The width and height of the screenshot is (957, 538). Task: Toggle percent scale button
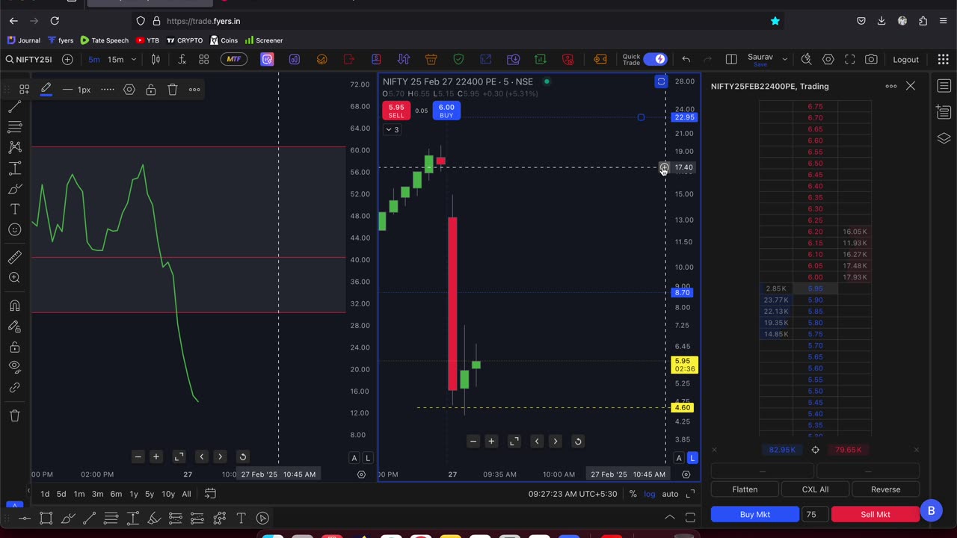tap(633, 494)
